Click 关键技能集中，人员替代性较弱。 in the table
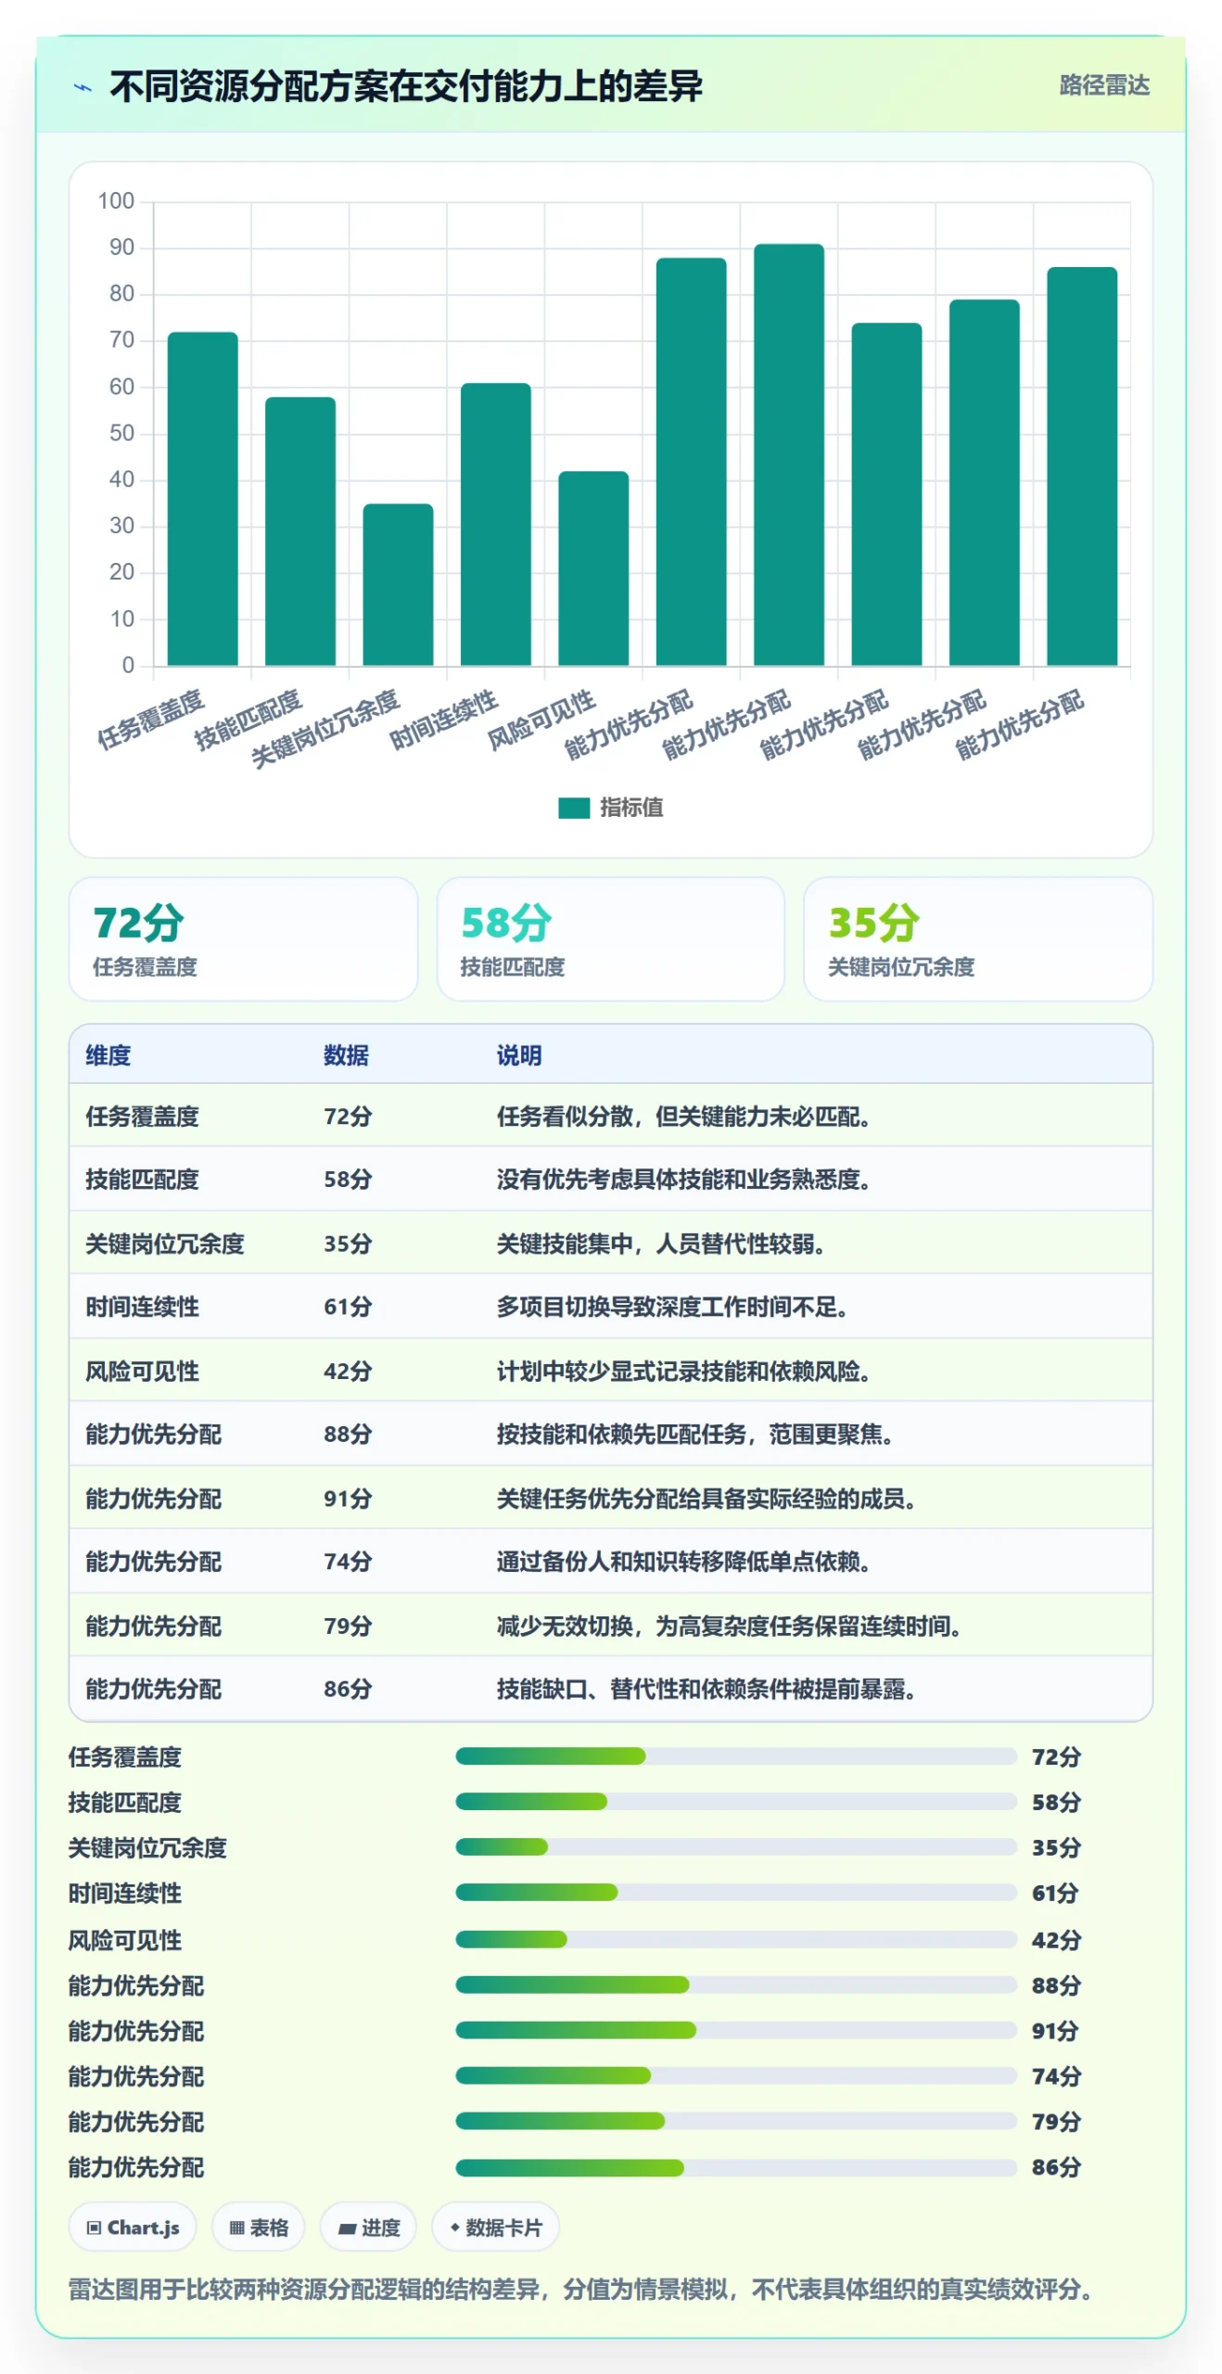1222x2374 pixels. tap(661, 1244)
